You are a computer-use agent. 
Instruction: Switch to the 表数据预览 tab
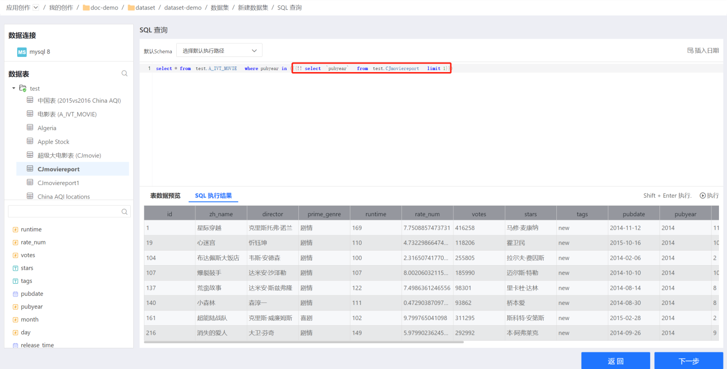[x=165, y=196]
